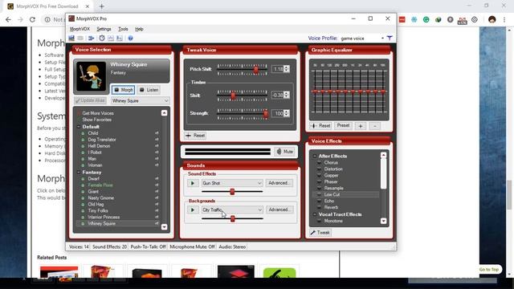Click the favorite marker right of Dog Translator
Viewport: 514px width, 289px height.
point(157,140)
